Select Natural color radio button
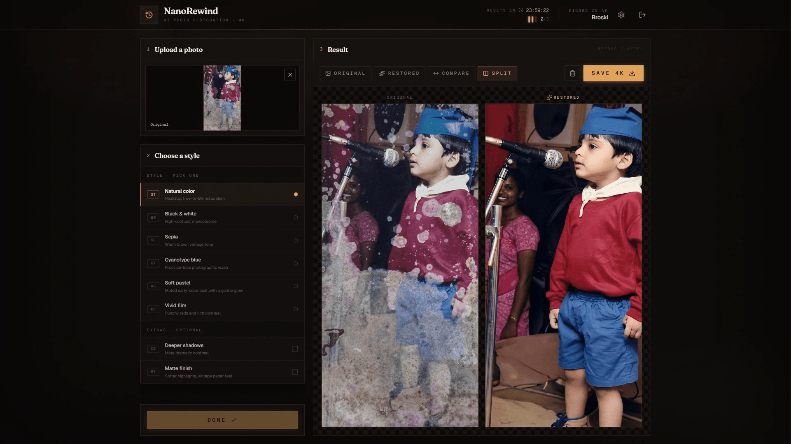 (x=296, y=194)
